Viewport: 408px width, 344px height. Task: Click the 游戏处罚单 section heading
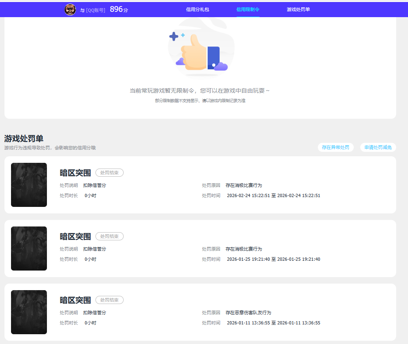coord(24,139)
